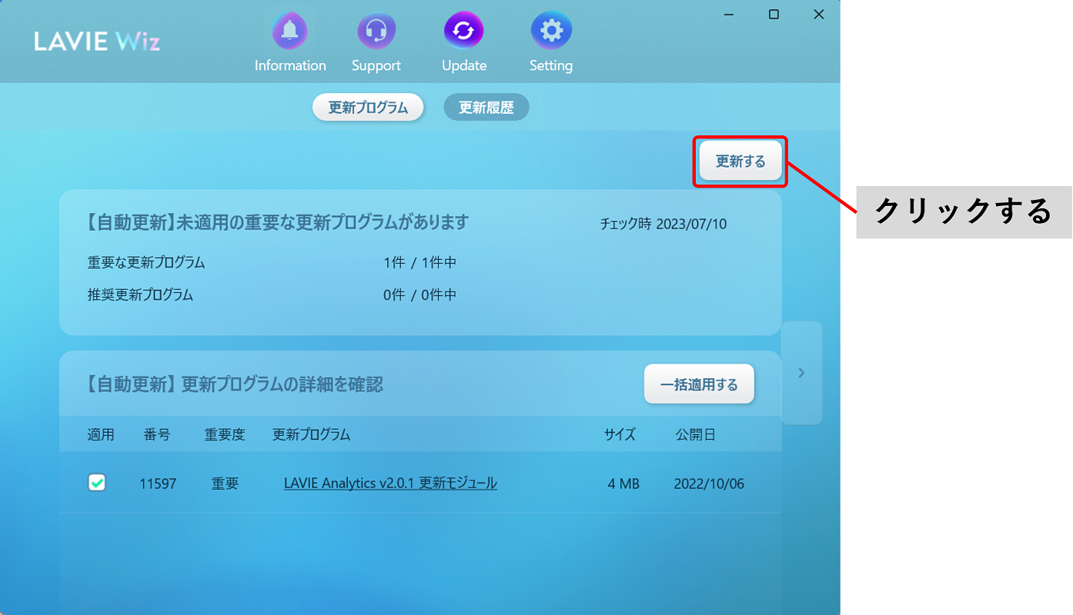Click the サイズ column header

620,435
